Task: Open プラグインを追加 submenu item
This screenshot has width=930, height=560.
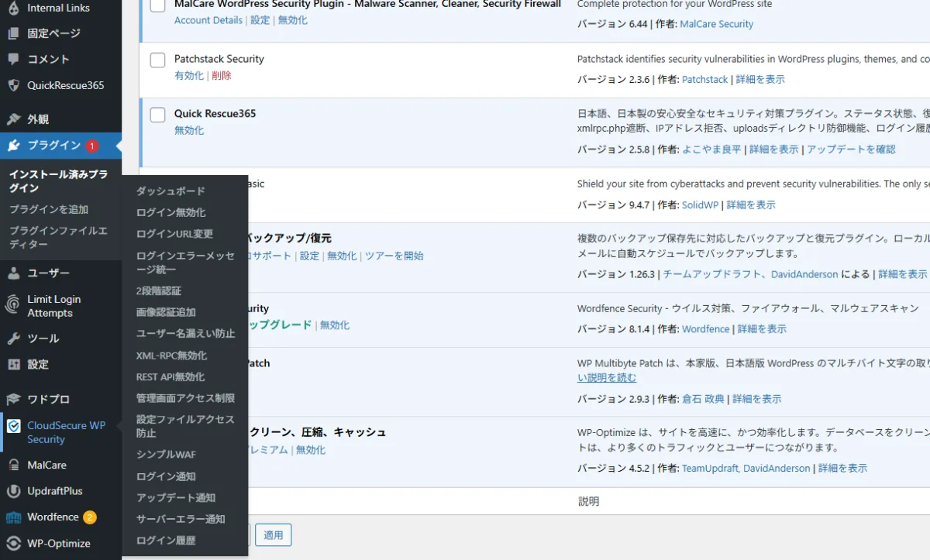Action: click(49, 209)
